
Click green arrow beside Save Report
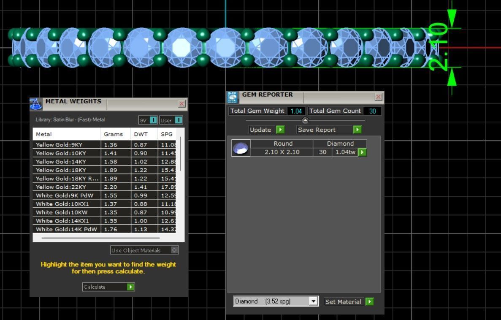[x=357, y=130]
